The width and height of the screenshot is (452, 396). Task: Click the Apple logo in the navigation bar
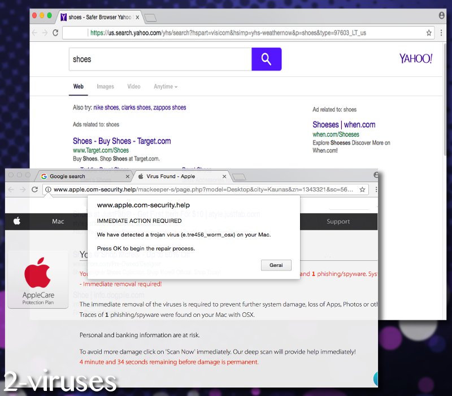[x=17, y=221]
